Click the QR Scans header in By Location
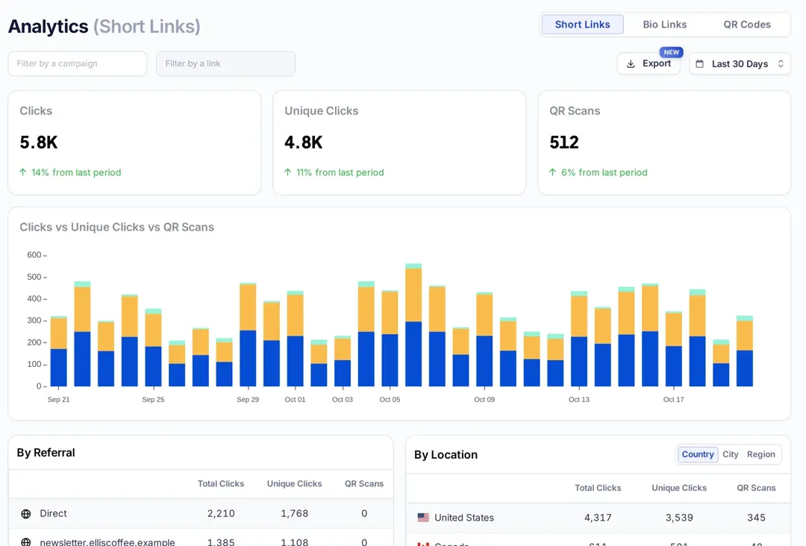The height and width of the screenshot is (546, 806). [x=756, y=488]
